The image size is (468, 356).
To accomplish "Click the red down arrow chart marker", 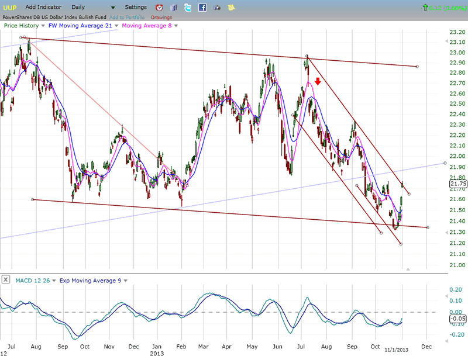I will (x=317, y=81).
